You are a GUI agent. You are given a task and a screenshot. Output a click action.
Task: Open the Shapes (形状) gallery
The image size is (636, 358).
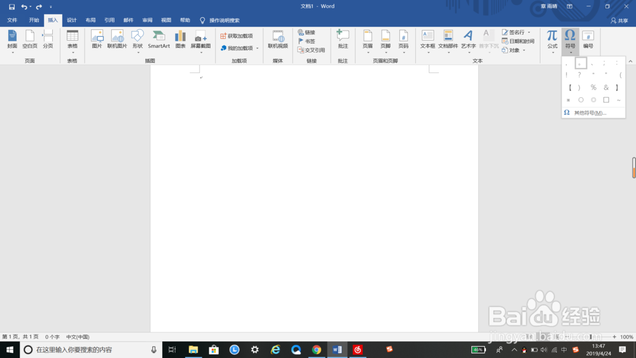137,41
